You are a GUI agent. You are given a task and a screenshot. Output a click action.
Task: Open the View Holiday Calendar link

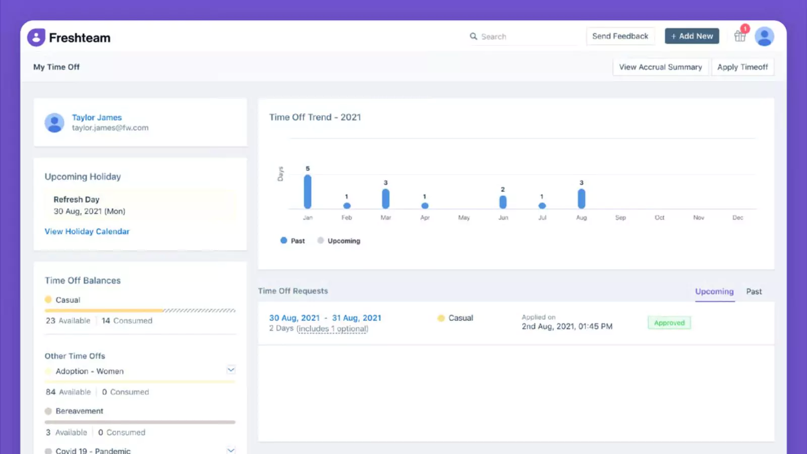point(87,232)
